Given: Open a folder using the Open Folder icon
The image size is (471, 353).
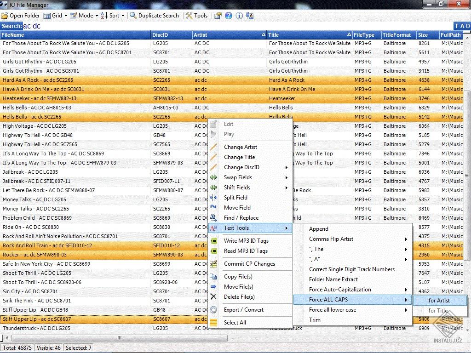Looking at the screenshot, I should [6, 15].
